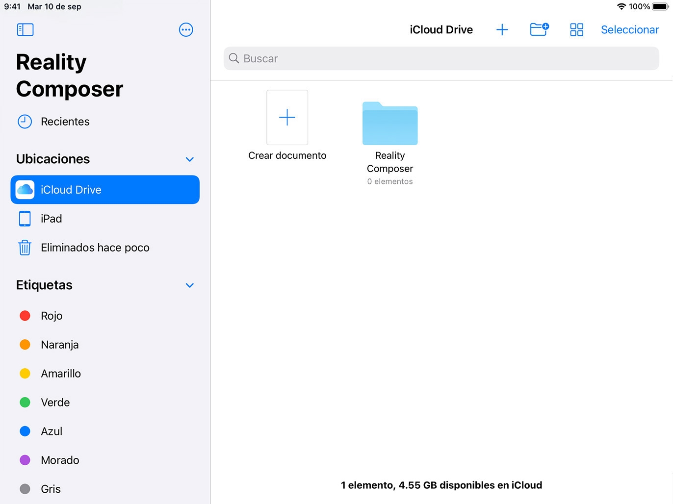The width and height of the screenshot is (673, 504).
Task: Tap the Seleccionar button
Action: [x=630, y=30]
